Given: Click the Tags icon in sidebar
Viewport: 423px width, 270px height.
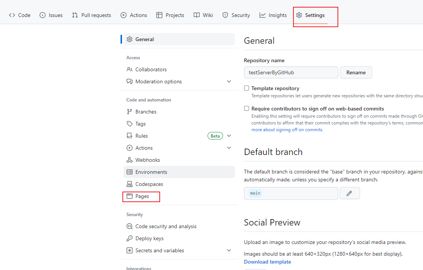Looking at the screenshot, I should click(130, 124).
